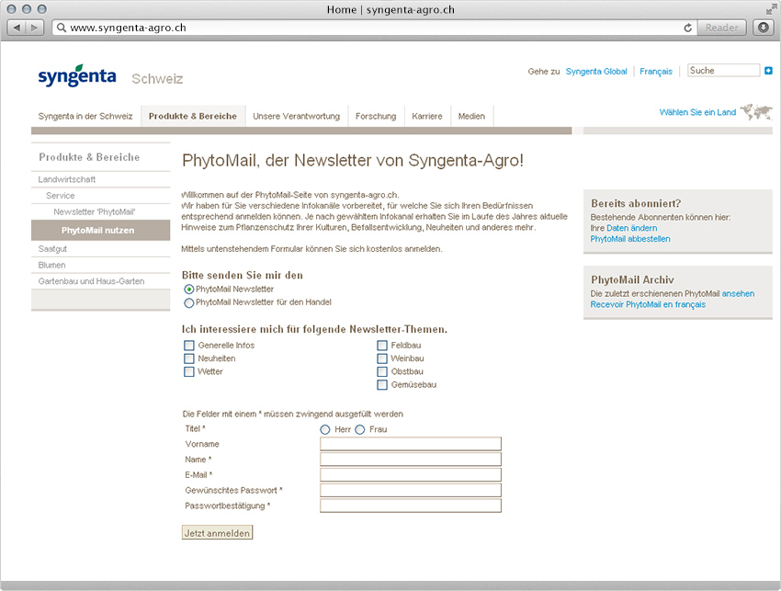Open the Unsere Verantwortung tab
Screen dimensions: 781x591
coord(297,116)
